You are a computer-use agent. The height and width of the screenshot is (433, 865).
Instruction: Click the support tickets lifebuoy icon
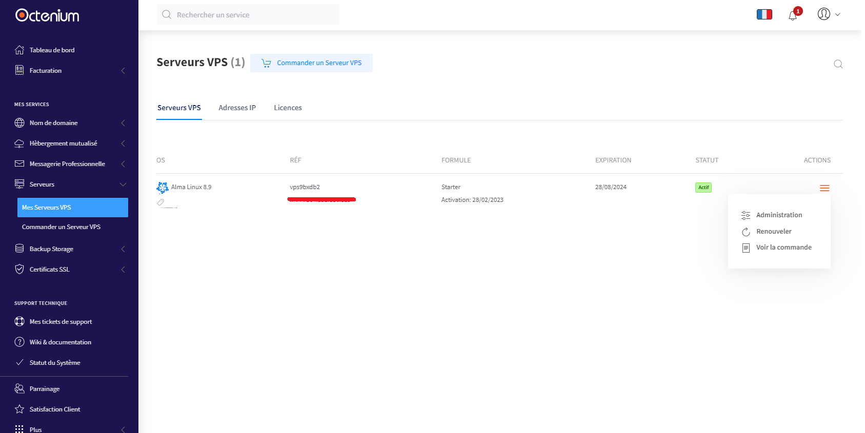click(19, 321)
